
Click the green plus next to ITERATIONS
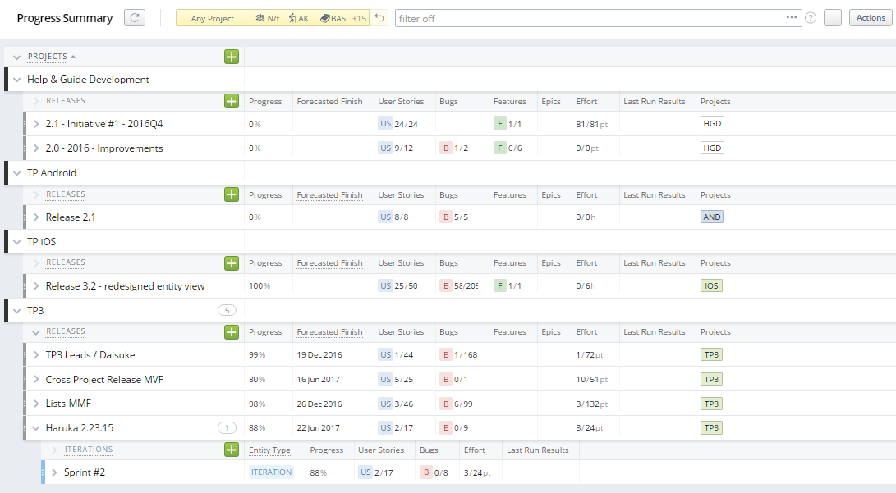pyautogui.click(x=231, y=449)
